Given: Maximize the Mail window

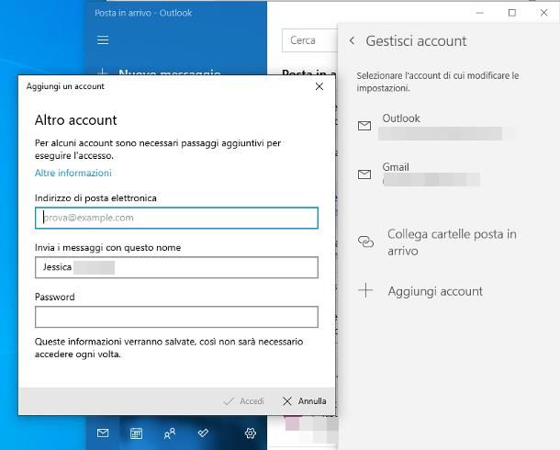Looking at the screenshot, I should click(x=512, y=13).
